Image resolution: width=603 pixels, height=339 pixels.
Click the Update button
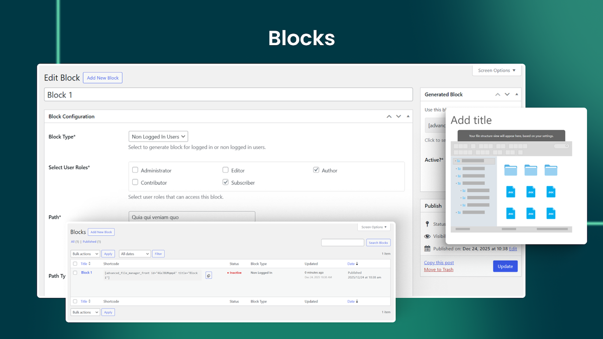pos(505,266)
